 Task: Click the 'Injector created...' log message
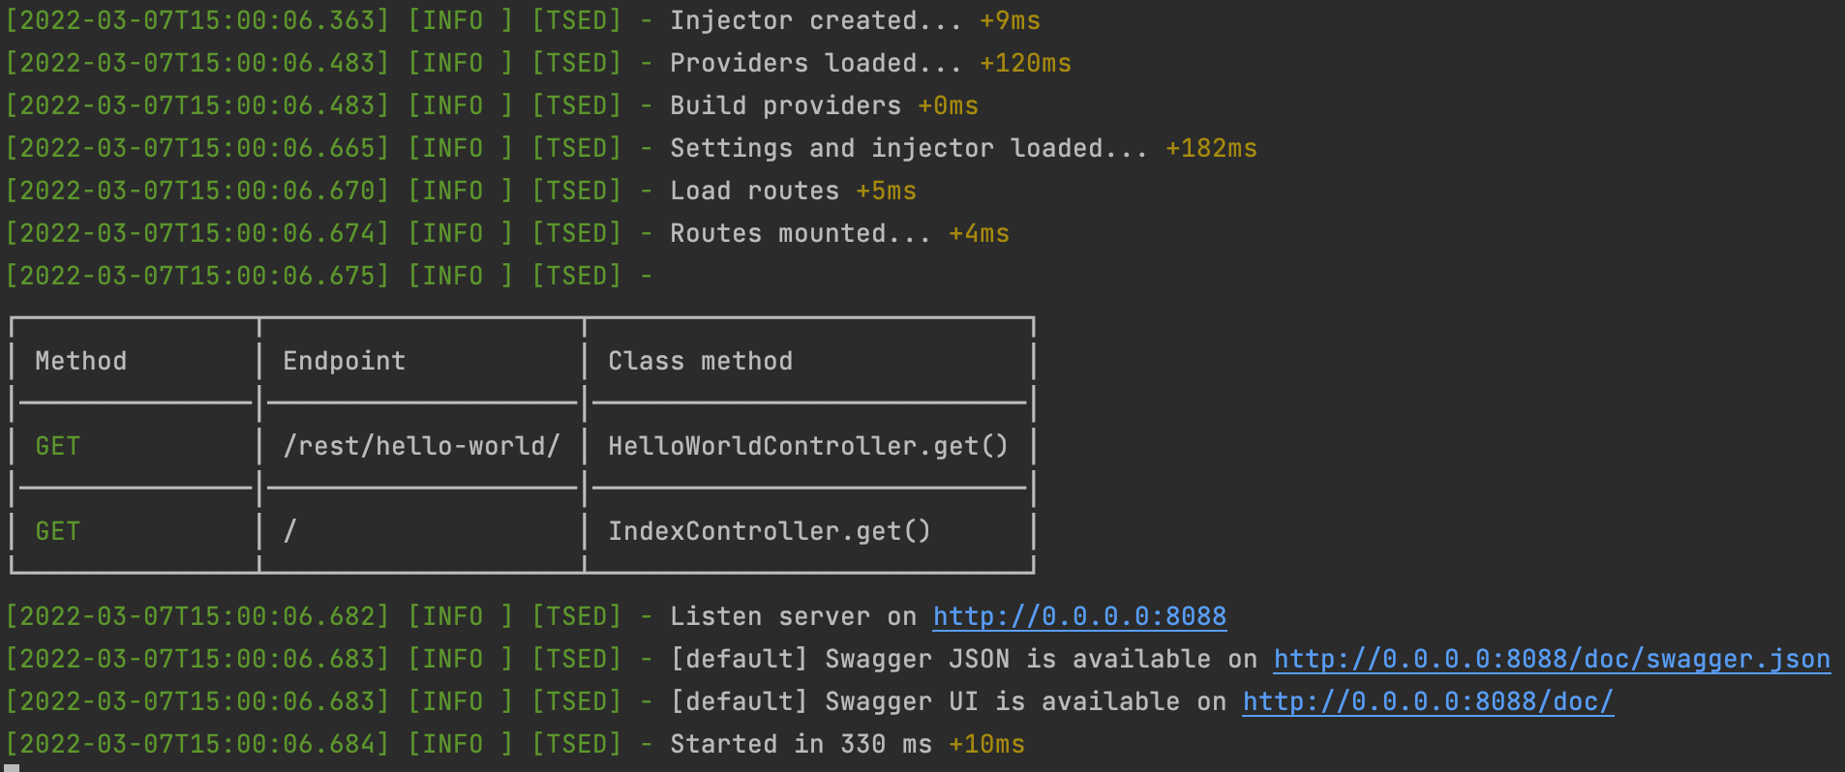point(816,20)
